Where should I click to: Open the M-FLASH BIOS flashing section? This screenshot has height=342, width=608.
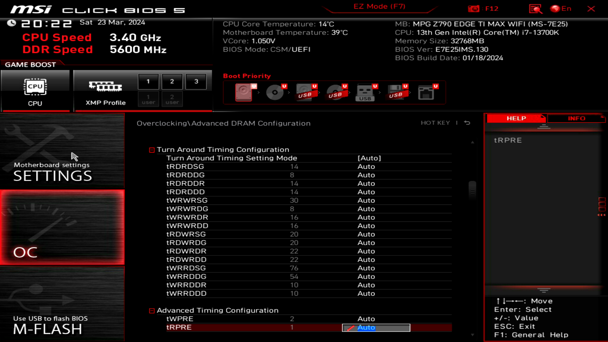62,304
